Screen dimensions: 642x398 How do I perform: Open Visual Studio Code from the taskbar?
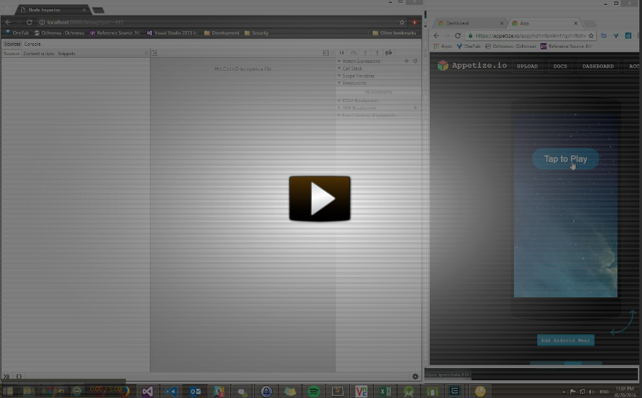171,391
